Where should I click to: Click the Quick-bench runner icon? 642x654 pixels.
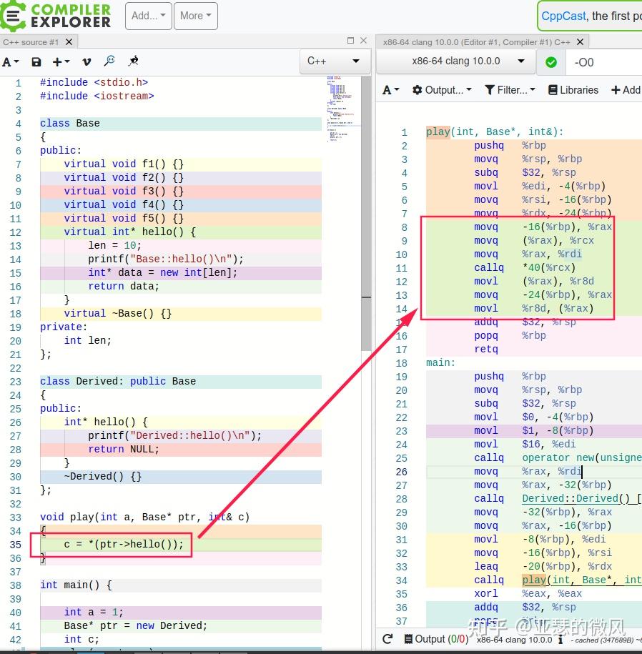(133, 62)
